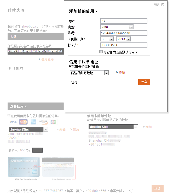Image resolution: width=173 pixels, height=194 pixels.
Task: Click the 使用的礼券 label
Action: (15, 68)
